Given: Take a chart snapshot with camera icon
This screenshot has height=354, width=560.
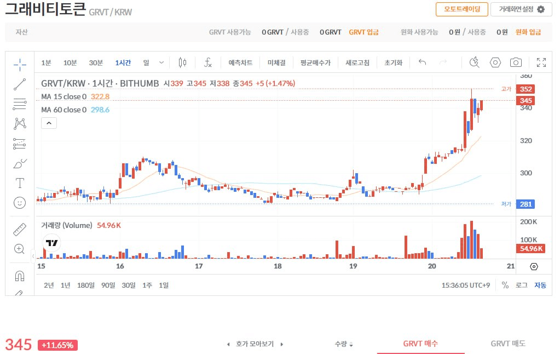Looking at the screenshot, I should tap(516, 62).
